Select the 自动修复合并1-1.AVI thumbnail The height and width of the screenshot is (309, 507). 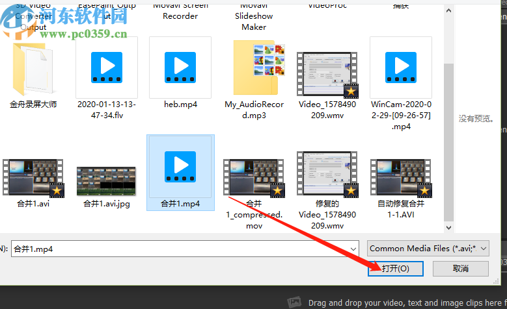pyautogui.click(x=401, y=177)
